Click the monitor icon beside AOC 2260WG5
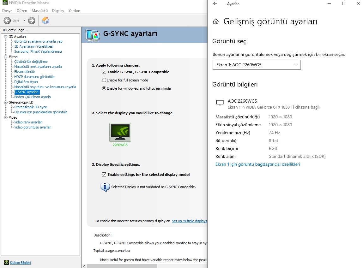 [x=220, y=103]
